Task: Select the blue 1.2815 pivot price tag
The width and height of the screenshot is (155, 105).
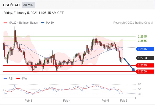Action: coord(145,49)
